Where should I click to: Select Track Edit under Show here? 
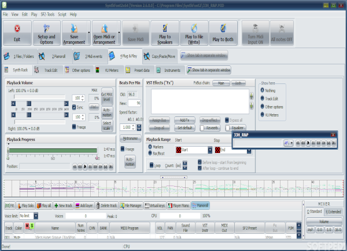pos(263,98)
